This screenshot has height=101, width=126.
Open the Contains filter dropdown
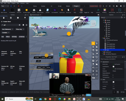click(x=6, y=33)
